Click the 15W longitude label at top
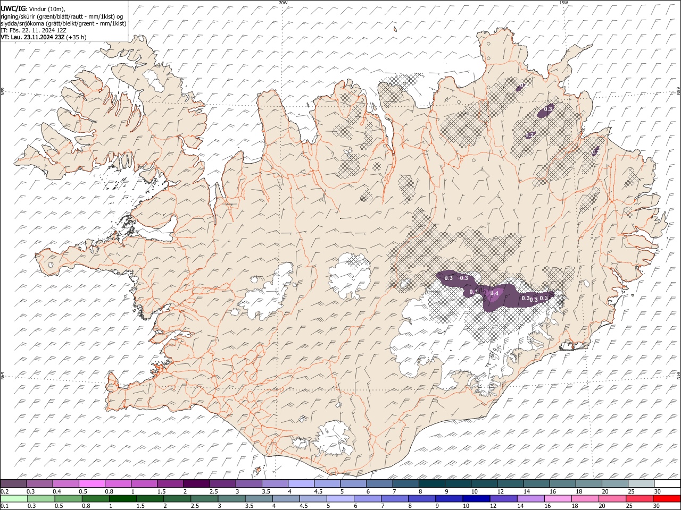Screen dimensions: 681x510 click(564, 3)
